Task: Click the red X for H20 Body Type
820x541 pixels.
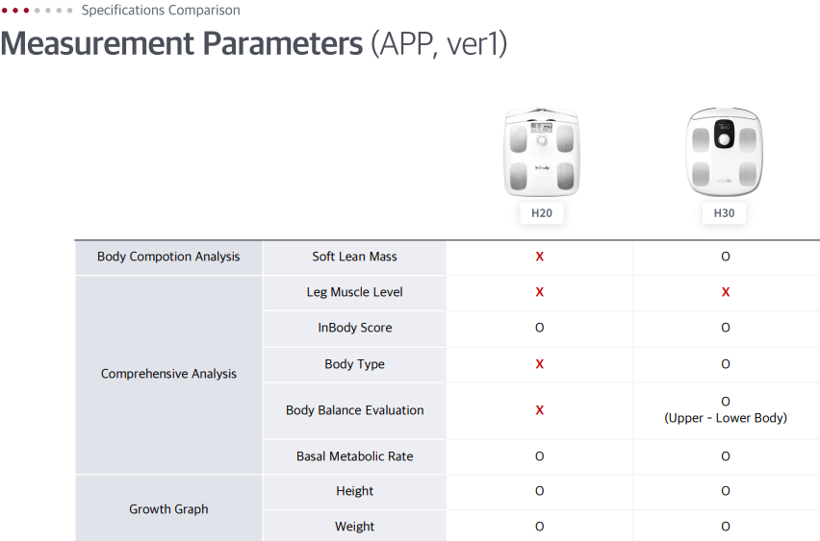Action: pyautogui.click(x=540, y=364)
